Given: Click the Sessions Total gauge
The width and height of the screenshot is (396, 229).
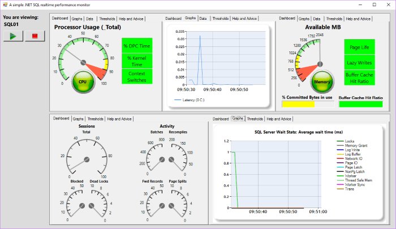Looking at the screenshot, I should [x=87, y=159].
